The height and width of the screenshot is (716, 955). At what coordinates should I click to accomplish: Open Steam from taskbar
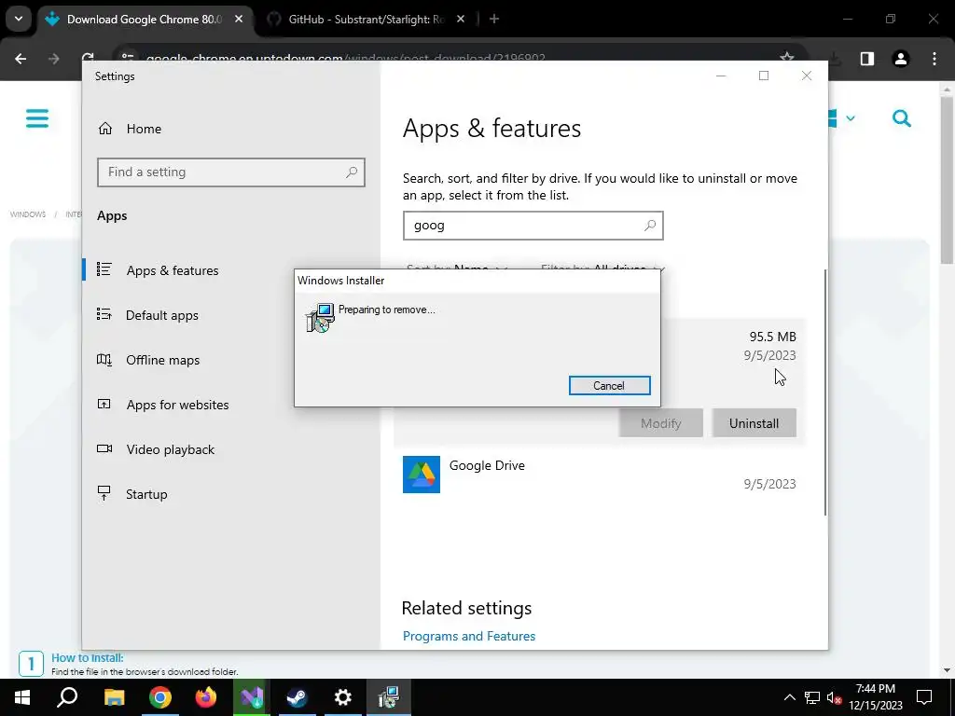(298, 697)
